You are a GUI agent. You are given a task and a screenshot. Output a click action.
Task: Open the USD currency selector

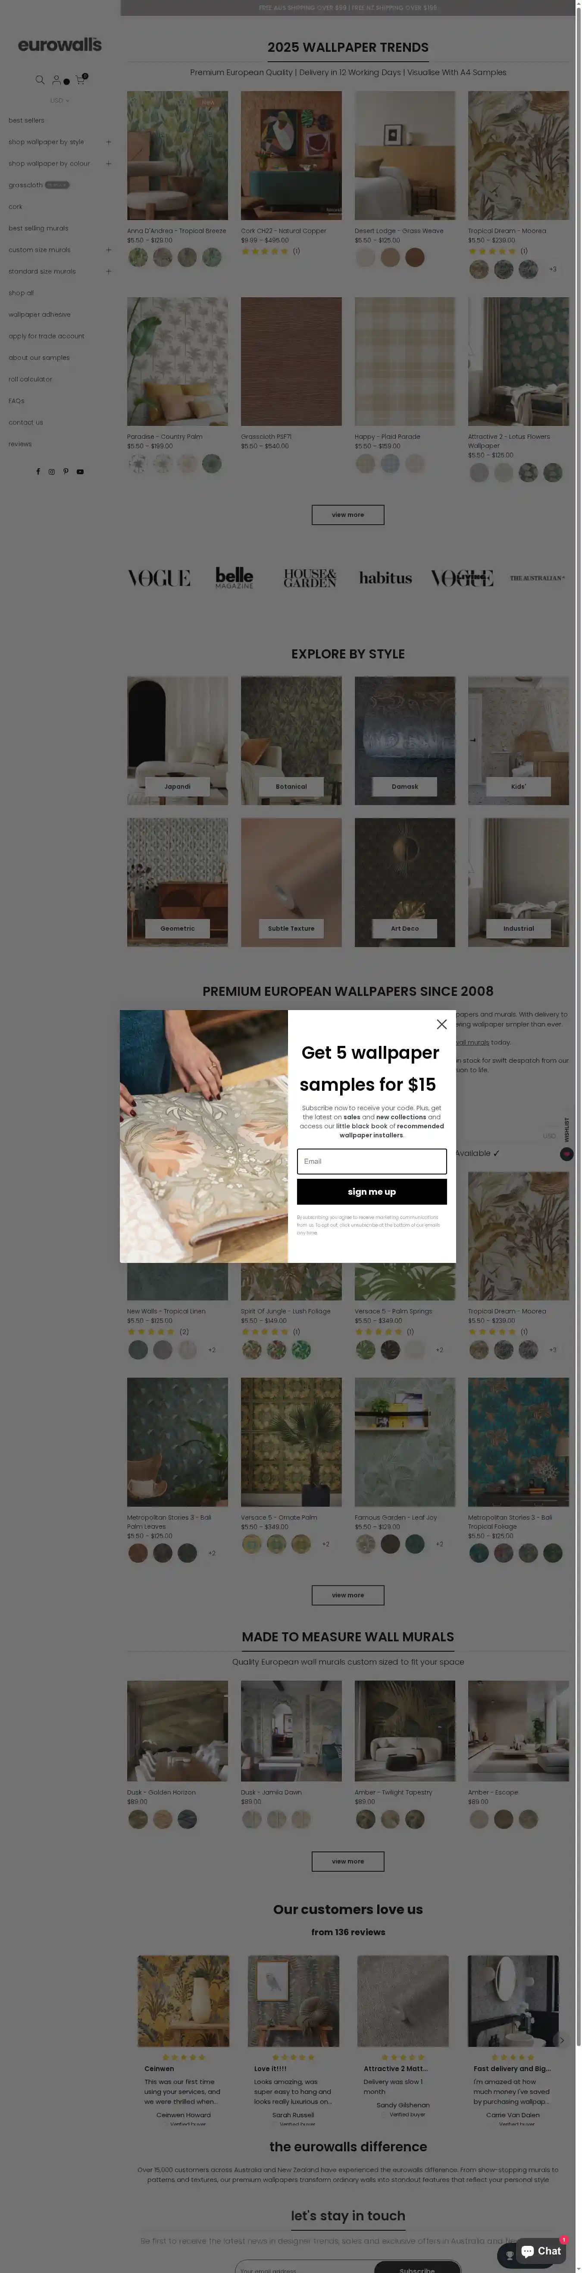point(59,101)
